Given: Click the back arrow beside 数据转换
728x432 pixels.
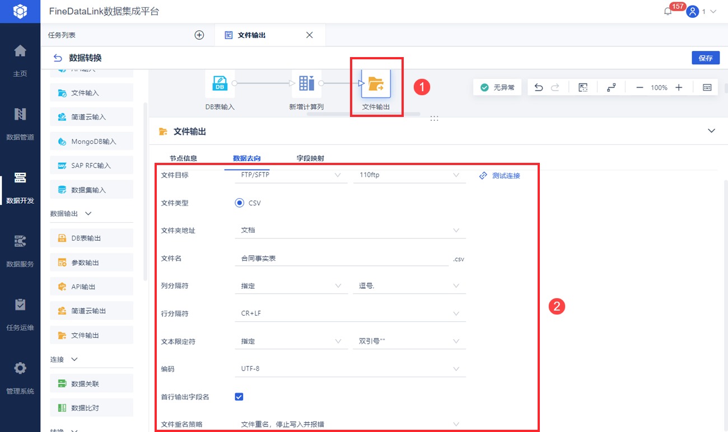Looking at the screenshot, I should click(x=57, y=58).
